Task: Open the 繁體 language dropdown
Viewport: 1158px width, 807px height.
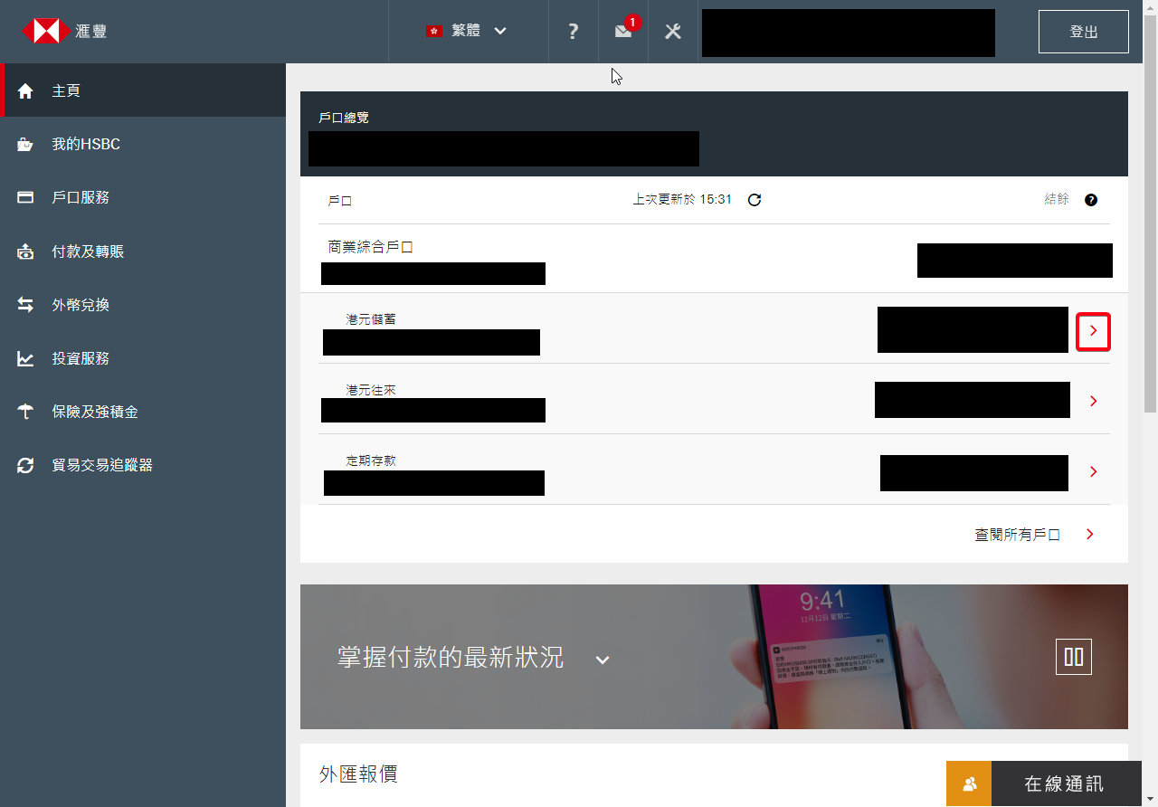Action: pyautogui.click(x=467, y=31)
